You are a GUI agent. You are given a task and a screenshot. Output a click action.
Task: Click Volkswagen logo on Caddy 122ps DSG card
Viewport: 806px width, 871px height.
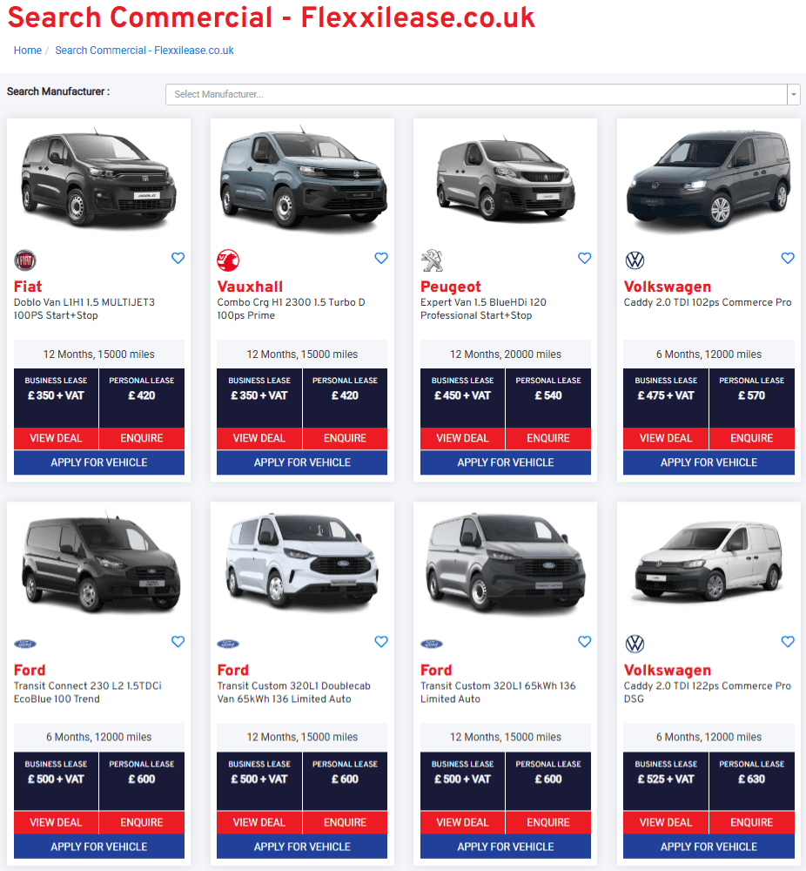point(635,644)
